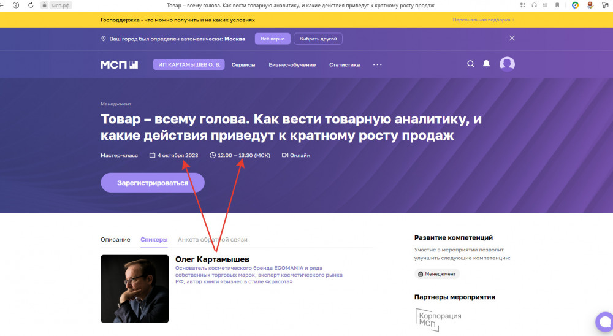Click the search magnifier icon

471,64
